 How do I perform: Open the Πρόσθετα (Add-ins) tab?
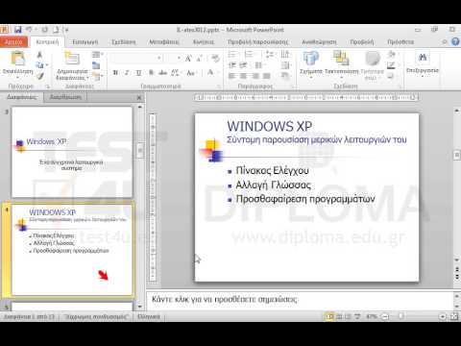400,42
